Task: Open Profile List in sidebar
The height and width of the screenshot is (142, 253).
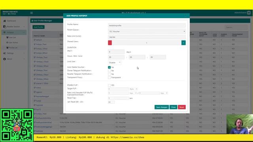Action: [x=13, y=48]
